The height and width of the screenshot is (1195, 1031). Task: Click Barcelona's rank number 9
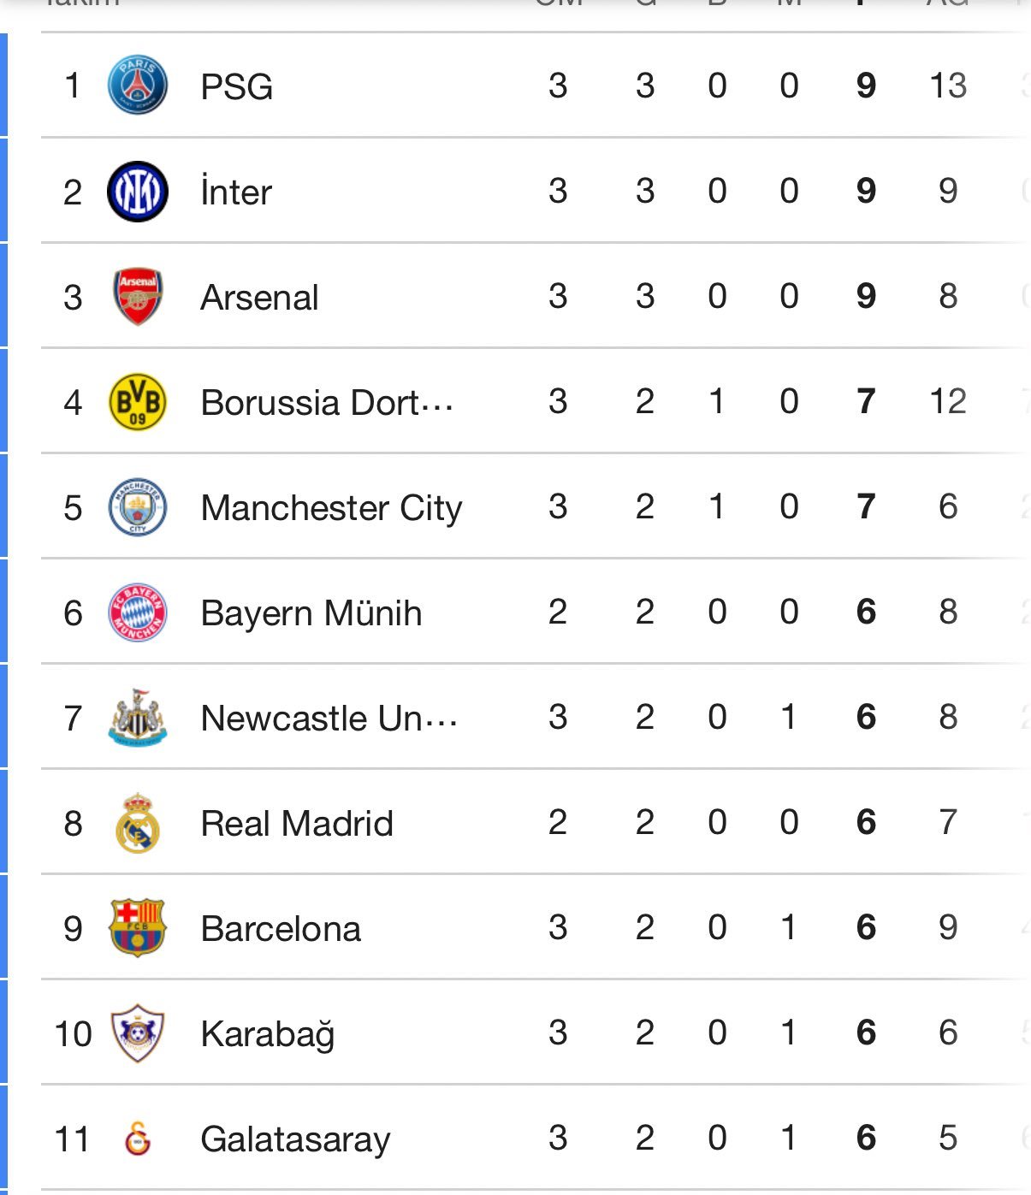tap(73, 929)
